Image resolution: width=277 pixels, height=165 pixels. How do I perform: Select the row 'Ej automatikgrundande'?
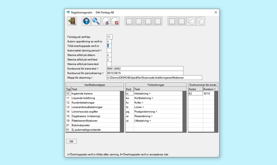(93, 130)
